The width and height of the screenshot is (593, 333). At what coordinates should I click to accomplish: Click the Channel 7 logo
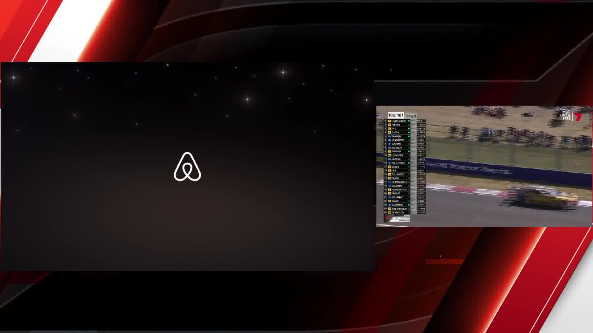click(578, 117)
